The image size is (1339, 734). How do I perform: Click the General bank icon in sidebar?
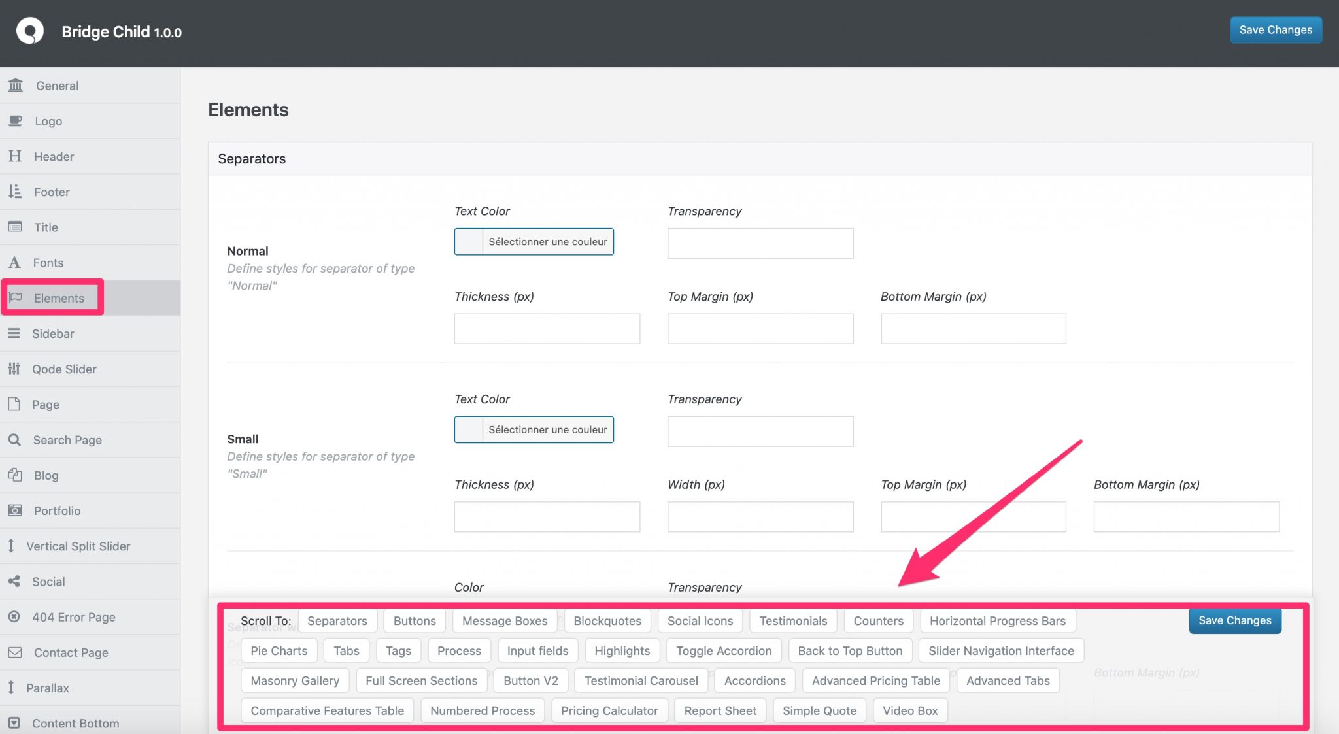click(16, 86)
